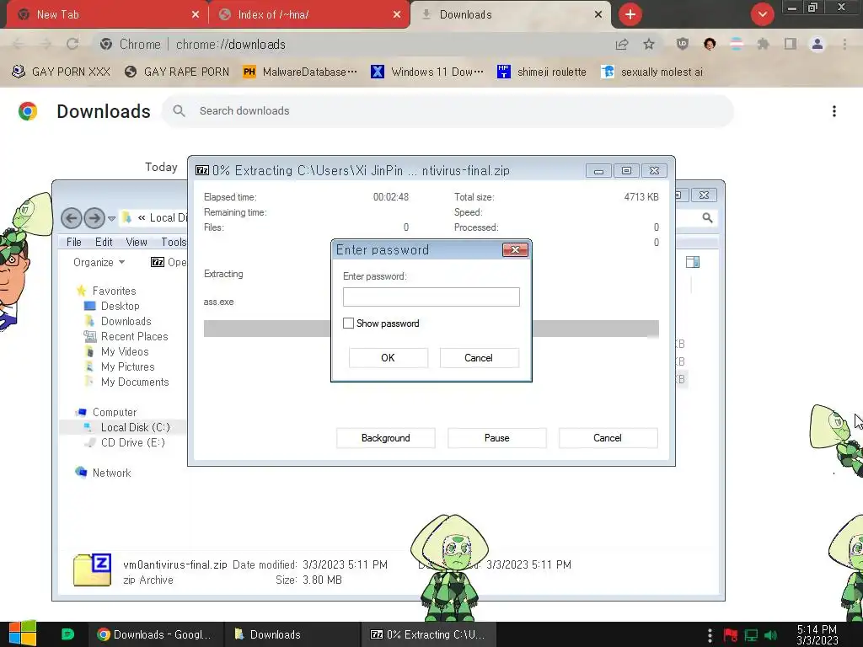Click the Chrome back arrow

tap(19, 44)
